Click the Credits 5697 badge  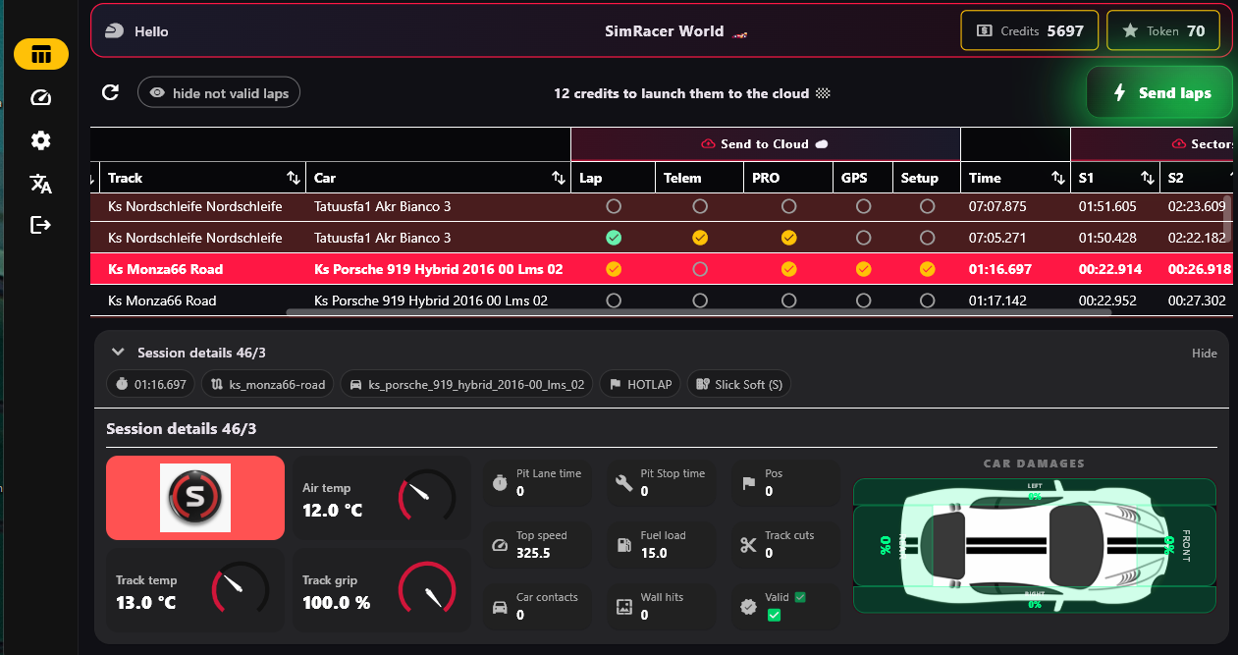[x=1030, y=30]
